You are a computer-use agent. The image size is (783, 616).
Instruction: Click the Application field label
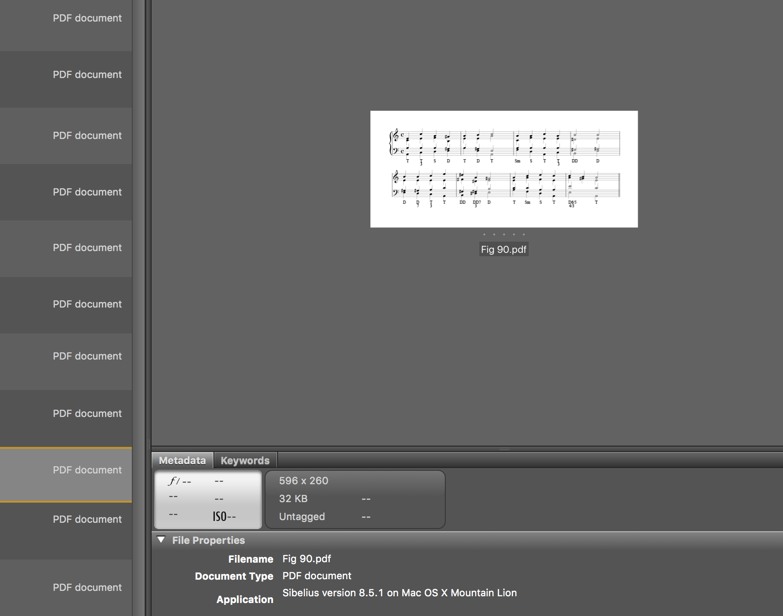pos(245,599)
